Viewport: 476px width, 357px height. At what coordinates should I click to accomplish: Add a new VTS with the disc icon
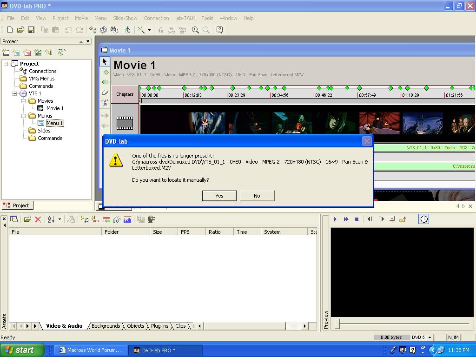[x=62, y=52]
